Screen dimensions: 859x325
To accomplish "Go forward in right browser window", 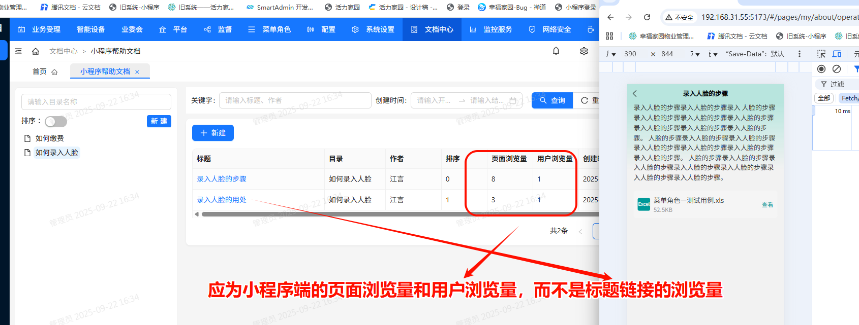I will point(629,17).
